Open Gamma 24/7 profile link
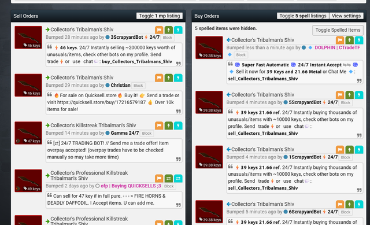 125,133
